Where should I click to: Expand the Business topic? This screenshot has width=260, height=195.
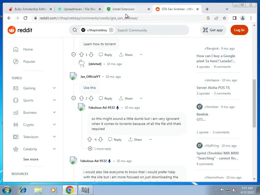click(x=54, y=112)
